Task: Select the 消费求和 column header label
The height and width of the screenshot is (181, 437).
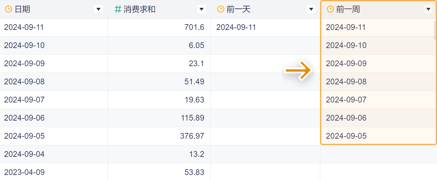Action: [139, 9]
